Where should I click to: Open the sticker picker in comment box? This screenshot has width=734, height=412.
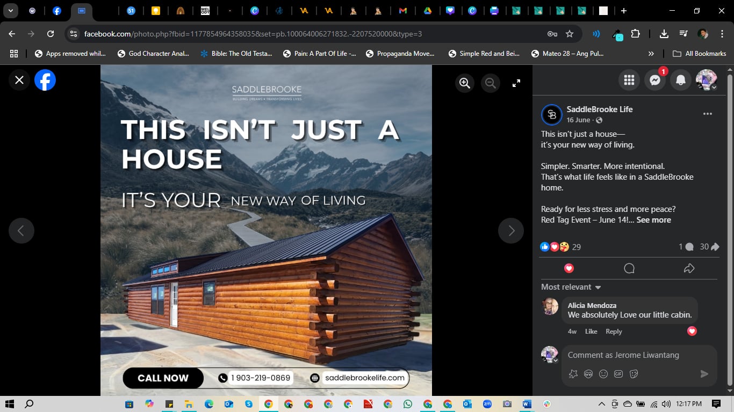[x=634, y=374]
